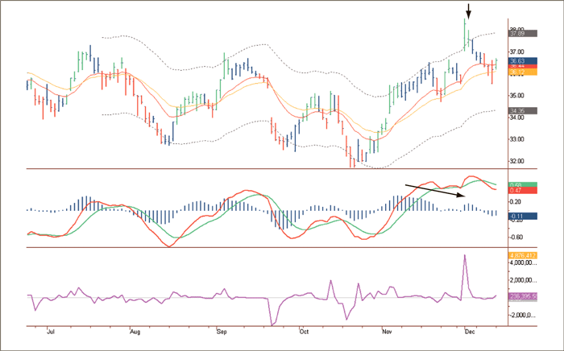Viewport: 564px width, 351px height.
Task: Select the Oct label on the date axis
Action: pos(304,331)
